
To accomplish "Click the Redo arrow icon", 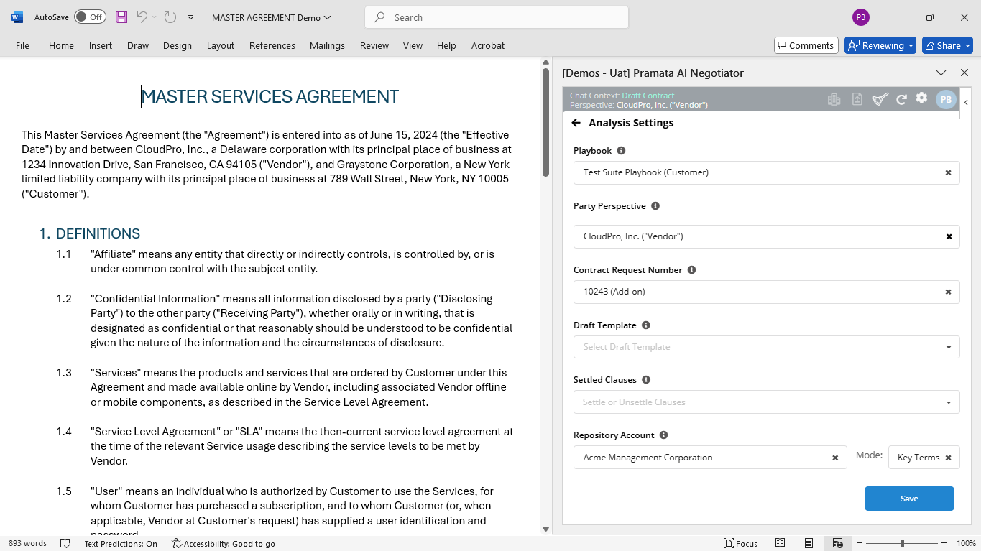I will [x=170, y=17].
